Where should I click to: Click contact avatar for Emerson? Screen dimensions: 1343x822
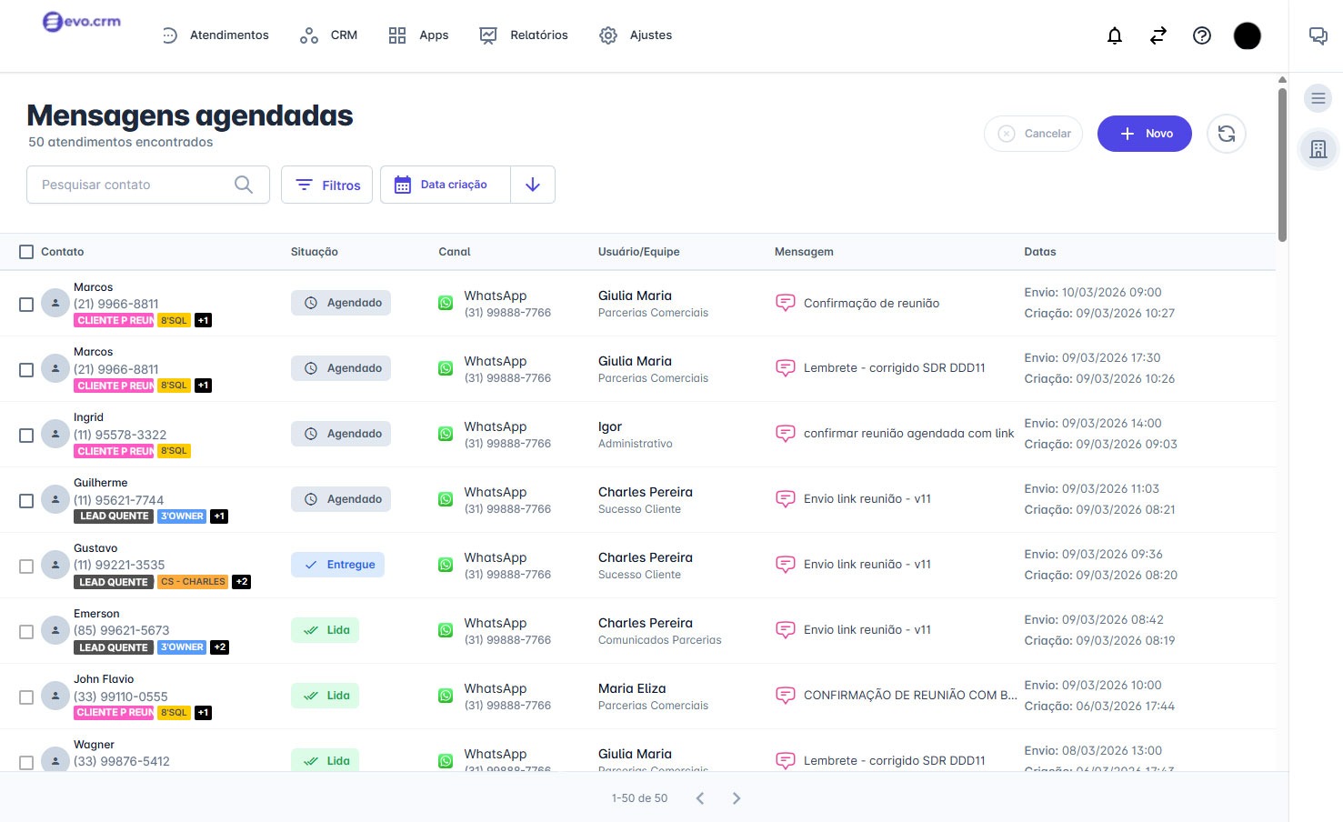pos(55,630)
